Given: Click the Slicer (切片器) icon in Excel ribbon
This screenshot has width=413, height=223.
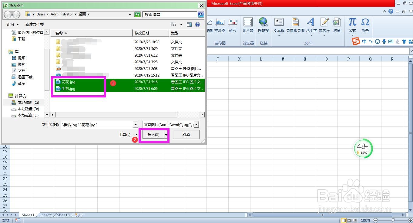Looking at the screenshot, I should coord(248,25).
